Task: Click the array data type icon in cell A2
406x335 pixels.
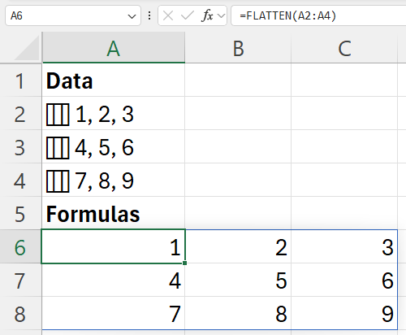Action: 58,115
